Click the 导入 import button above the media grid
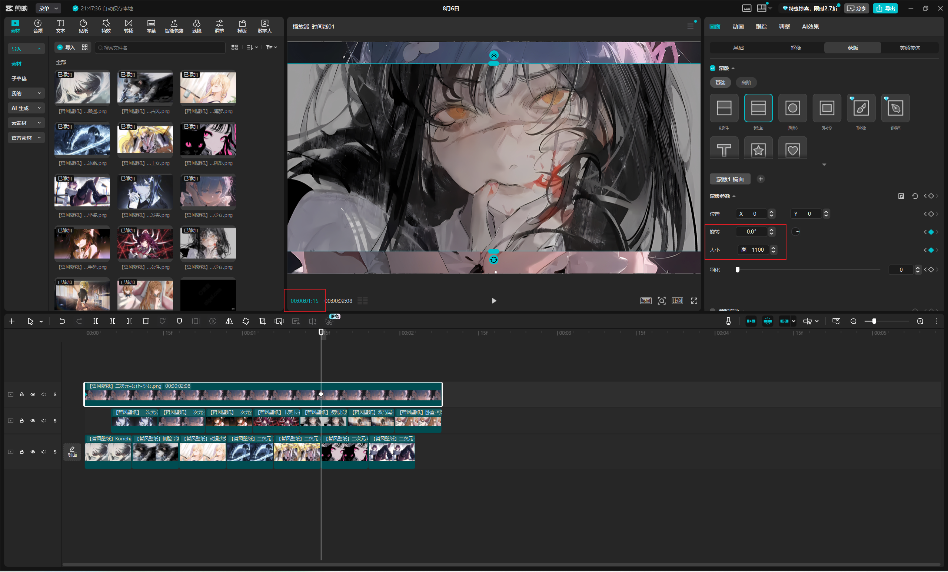Image resolution: width=948 pixels, height=572 pixels. point(66,47)
